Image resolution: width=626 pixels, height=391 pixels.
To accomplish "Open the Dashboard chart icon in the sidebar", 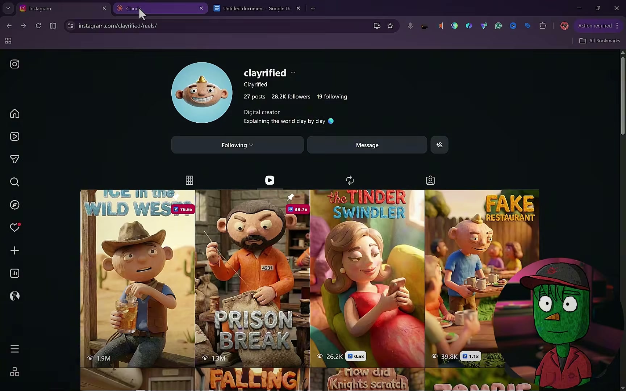I will tap(14, 273).
